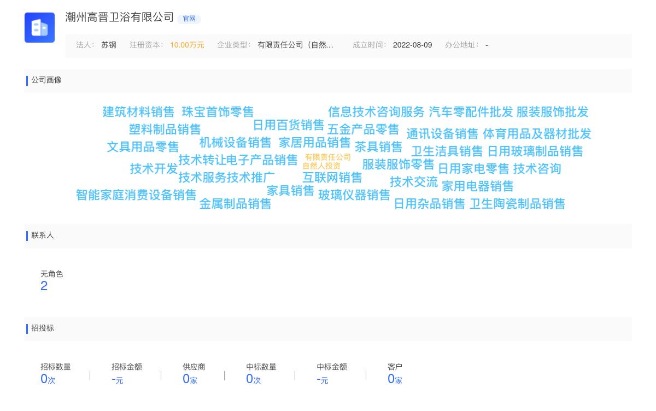
Task: Select word cloud tag 技术咨询
Action: (537, 169)
